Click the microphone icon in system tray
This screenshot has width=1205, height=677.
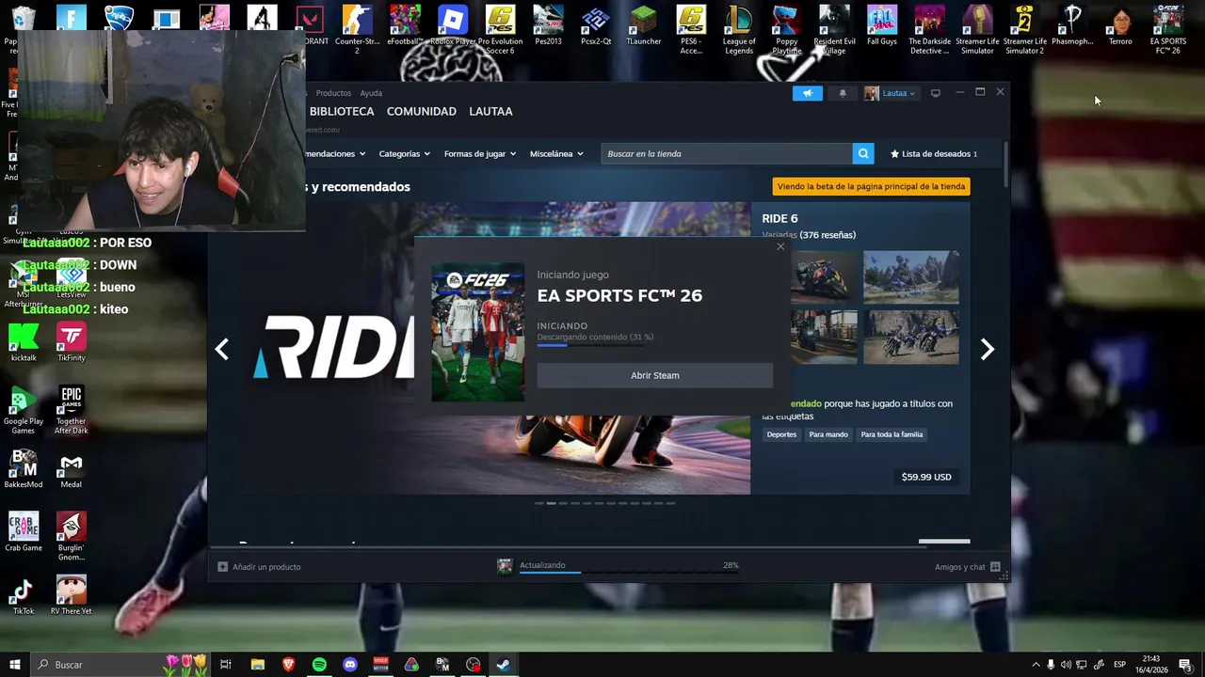click(x=1052, y=665)
